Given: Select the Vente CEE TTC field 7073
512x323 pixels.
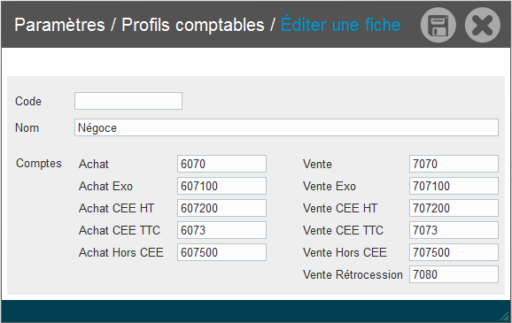Looking at the screenshot, I should click(454, 230).
